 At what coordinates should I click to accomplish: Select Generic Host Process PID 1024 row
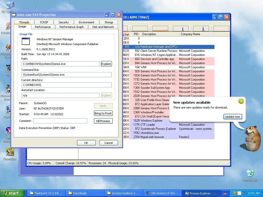tap(168, 75)
